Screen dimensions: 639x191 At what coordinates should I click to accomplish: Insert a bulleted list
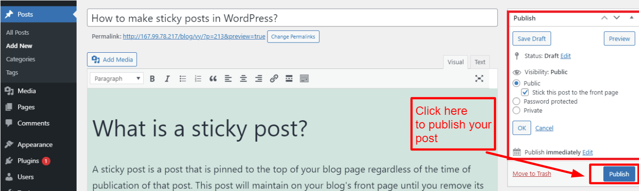(x=183, y=79)
